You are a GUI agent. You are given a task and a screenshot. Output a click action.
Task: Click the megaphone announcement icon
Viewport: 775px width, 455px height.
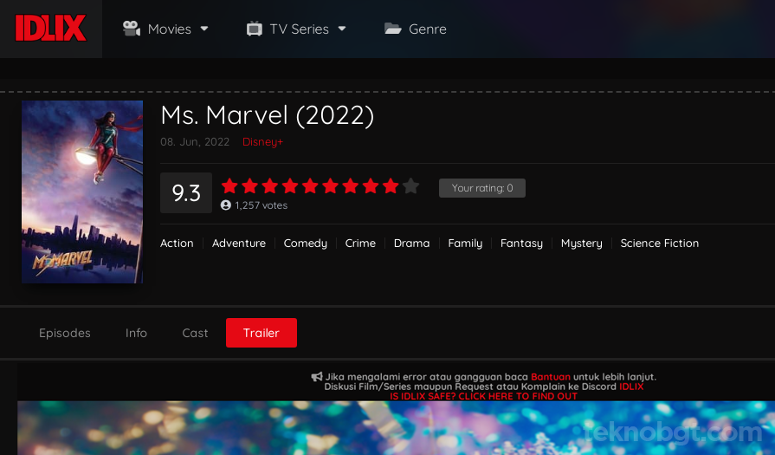[x=317, y=377]
